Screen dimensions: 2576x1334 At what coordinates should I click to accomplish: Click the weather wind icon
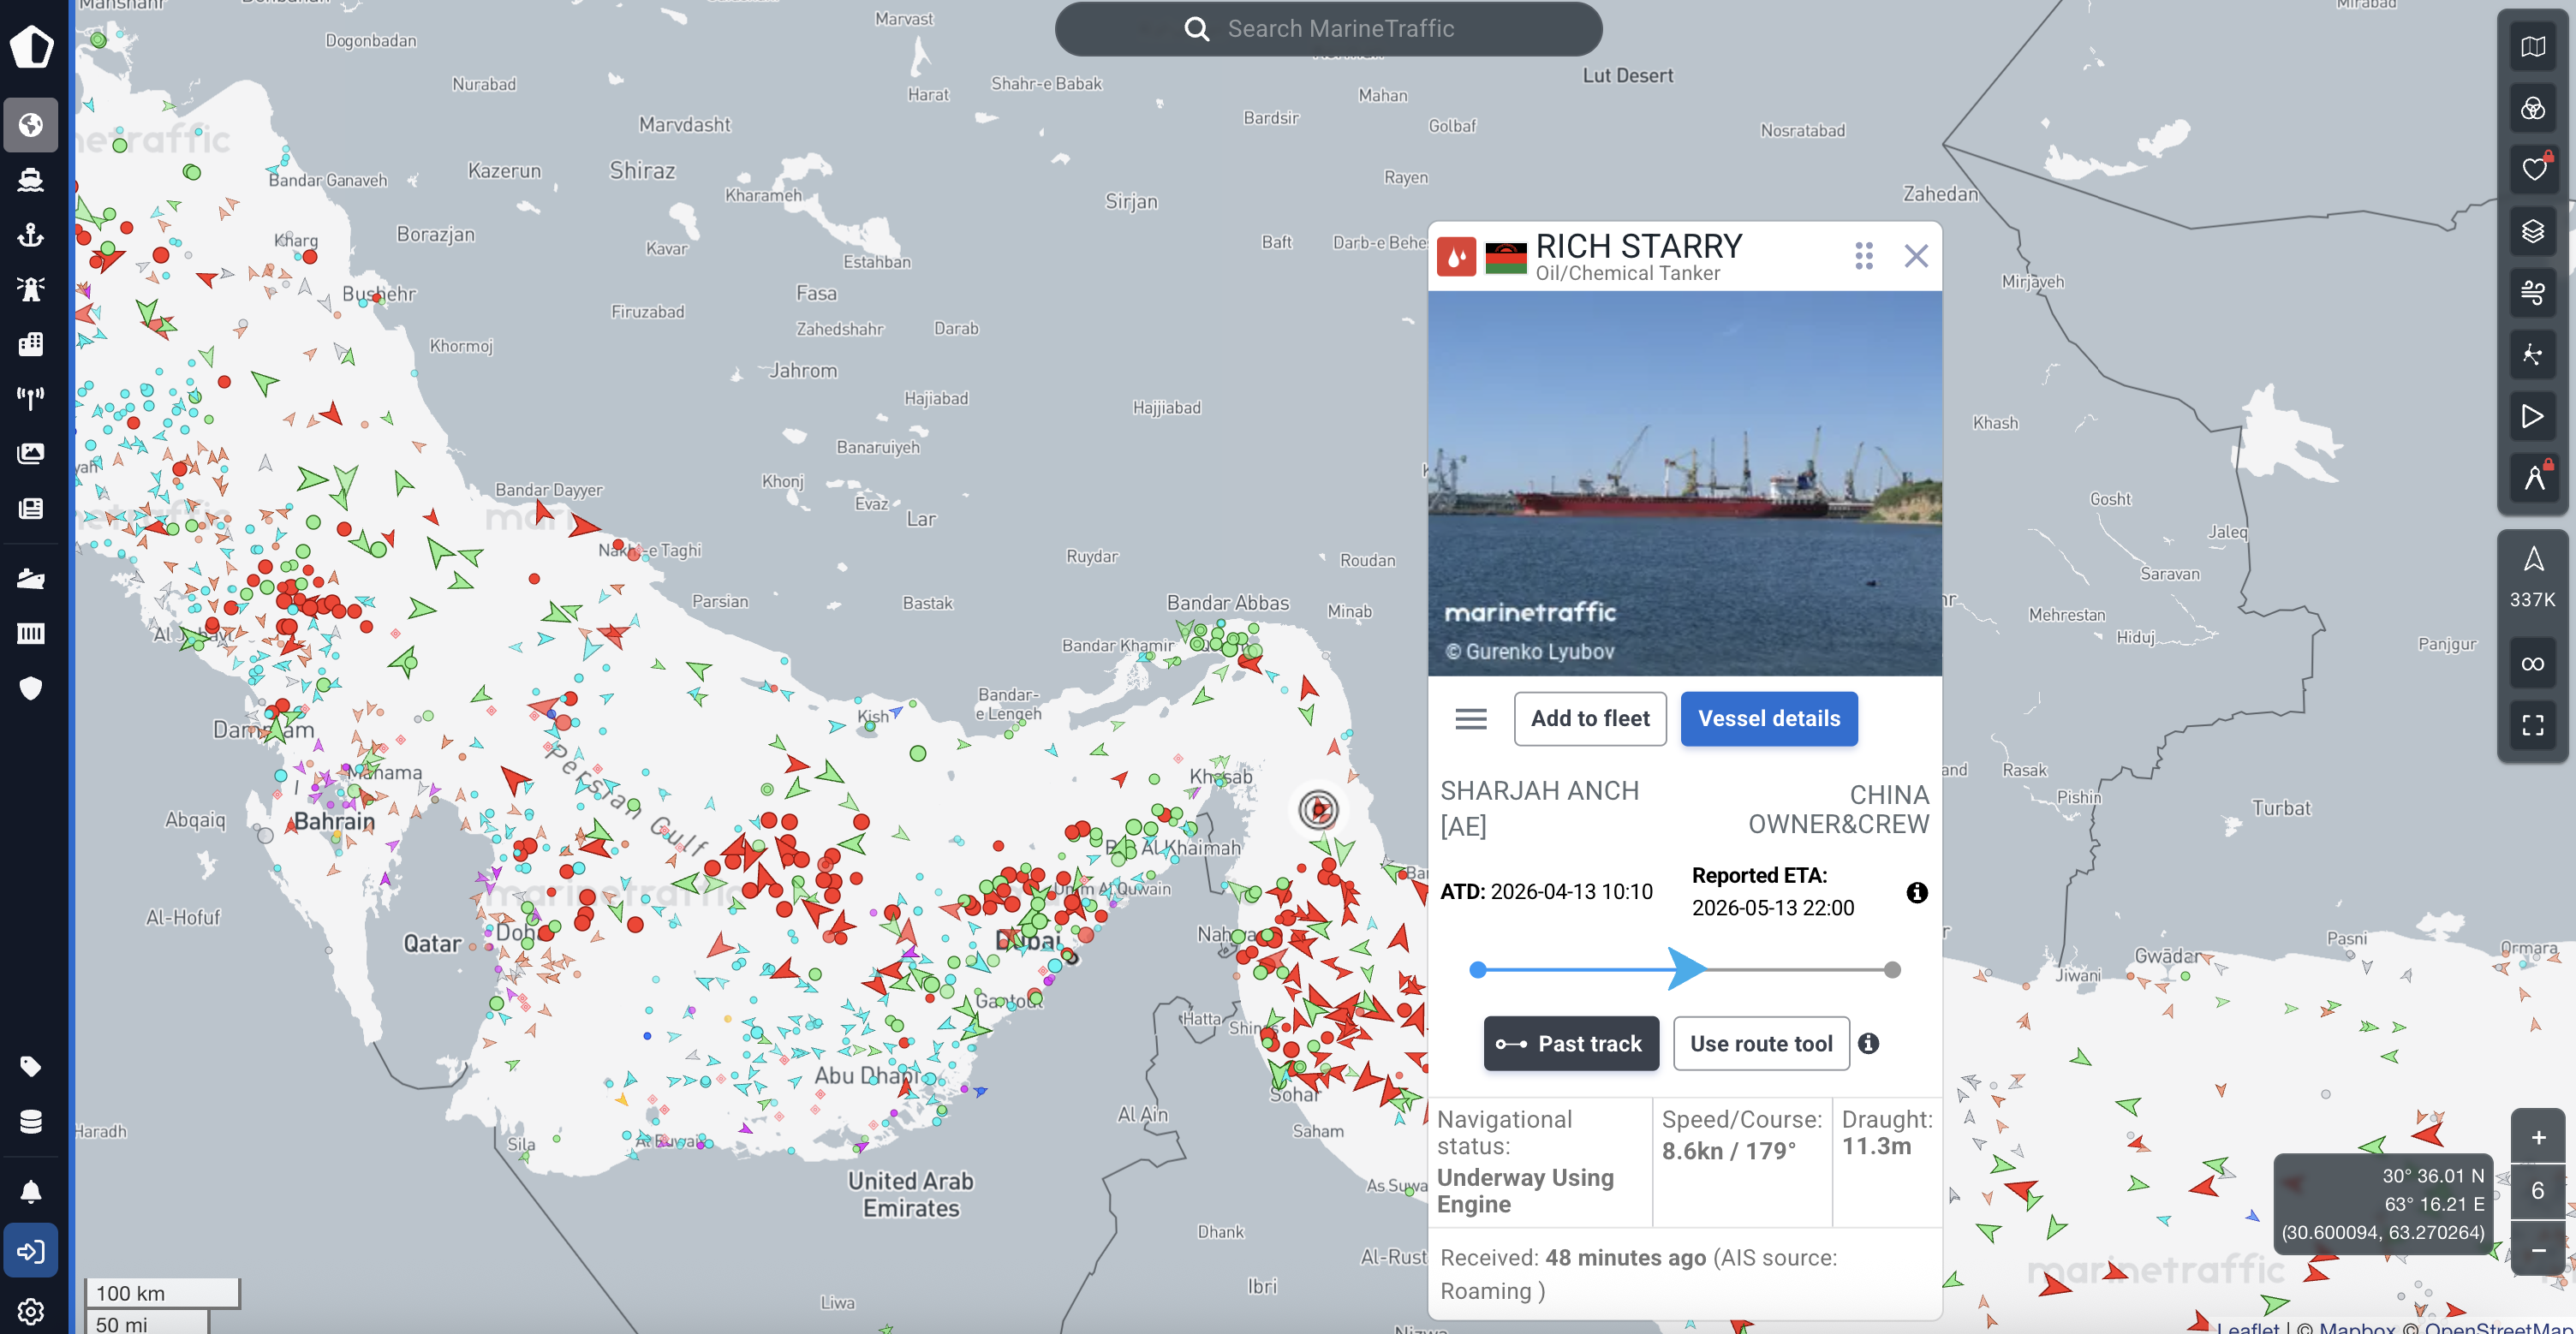tap(2532, 293)
